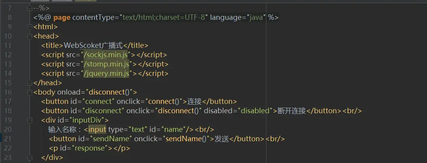Click the 连接 button label text
Screen dimensions: 427x163
[x=194, y=102]
